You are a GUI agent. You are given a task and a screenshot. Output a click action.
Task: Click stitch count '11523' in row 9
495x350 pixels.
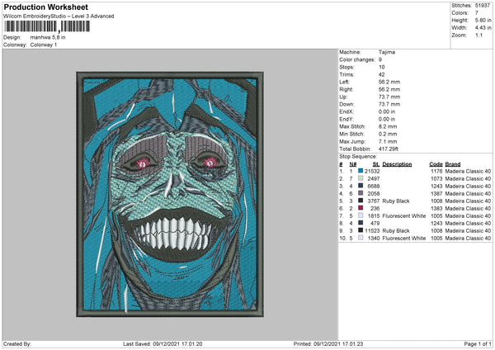pyautogui.click(x=372, y=230)
